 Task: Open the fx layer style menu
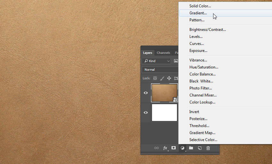[165, 148]
